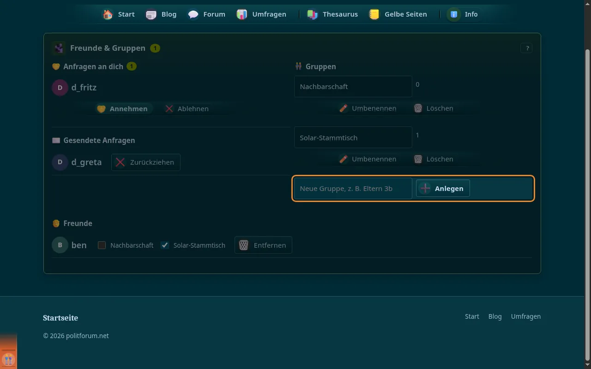Click the Gelbe Seiten notebook icon
Image resolution: width=591 pixels, height=369 pixels.
point(374,14)
